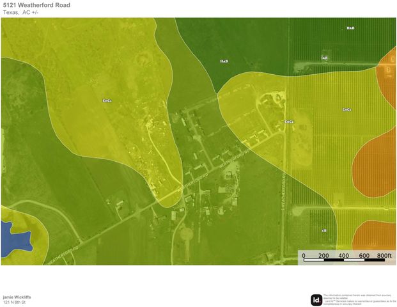This screenshot has width=397, height=307.
Task: Click the cB soil label at bottom right
Action: point(324,230)
